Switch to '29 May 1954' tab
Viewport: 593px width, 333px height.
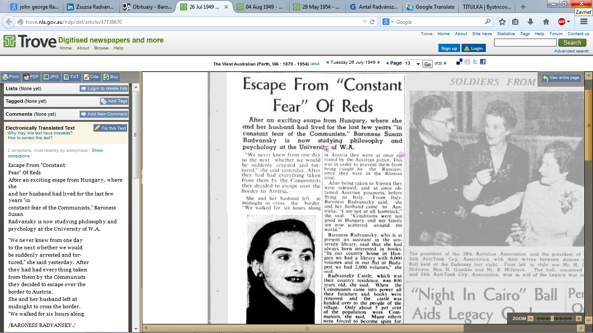(318, 7)
